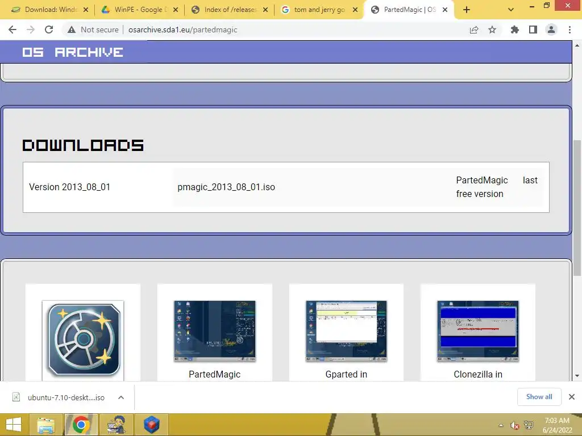Expand the tab search chevron

point(511,10)
